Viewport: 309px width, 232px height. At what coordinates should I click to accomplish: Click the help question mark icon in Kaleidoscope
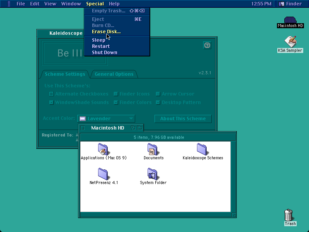point(207,45)
